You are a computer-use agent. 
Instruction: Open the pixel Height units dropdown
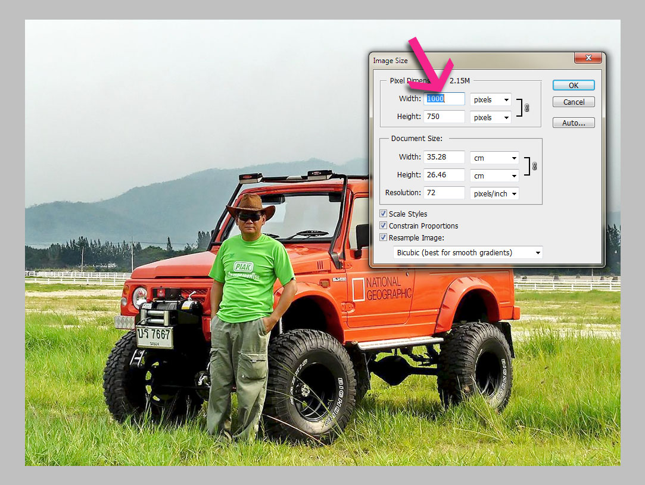[491, 117]
